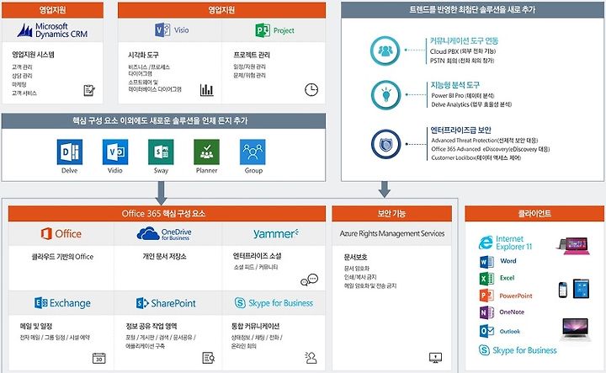Click the phone and tablet image

click(x=574, y=289)
